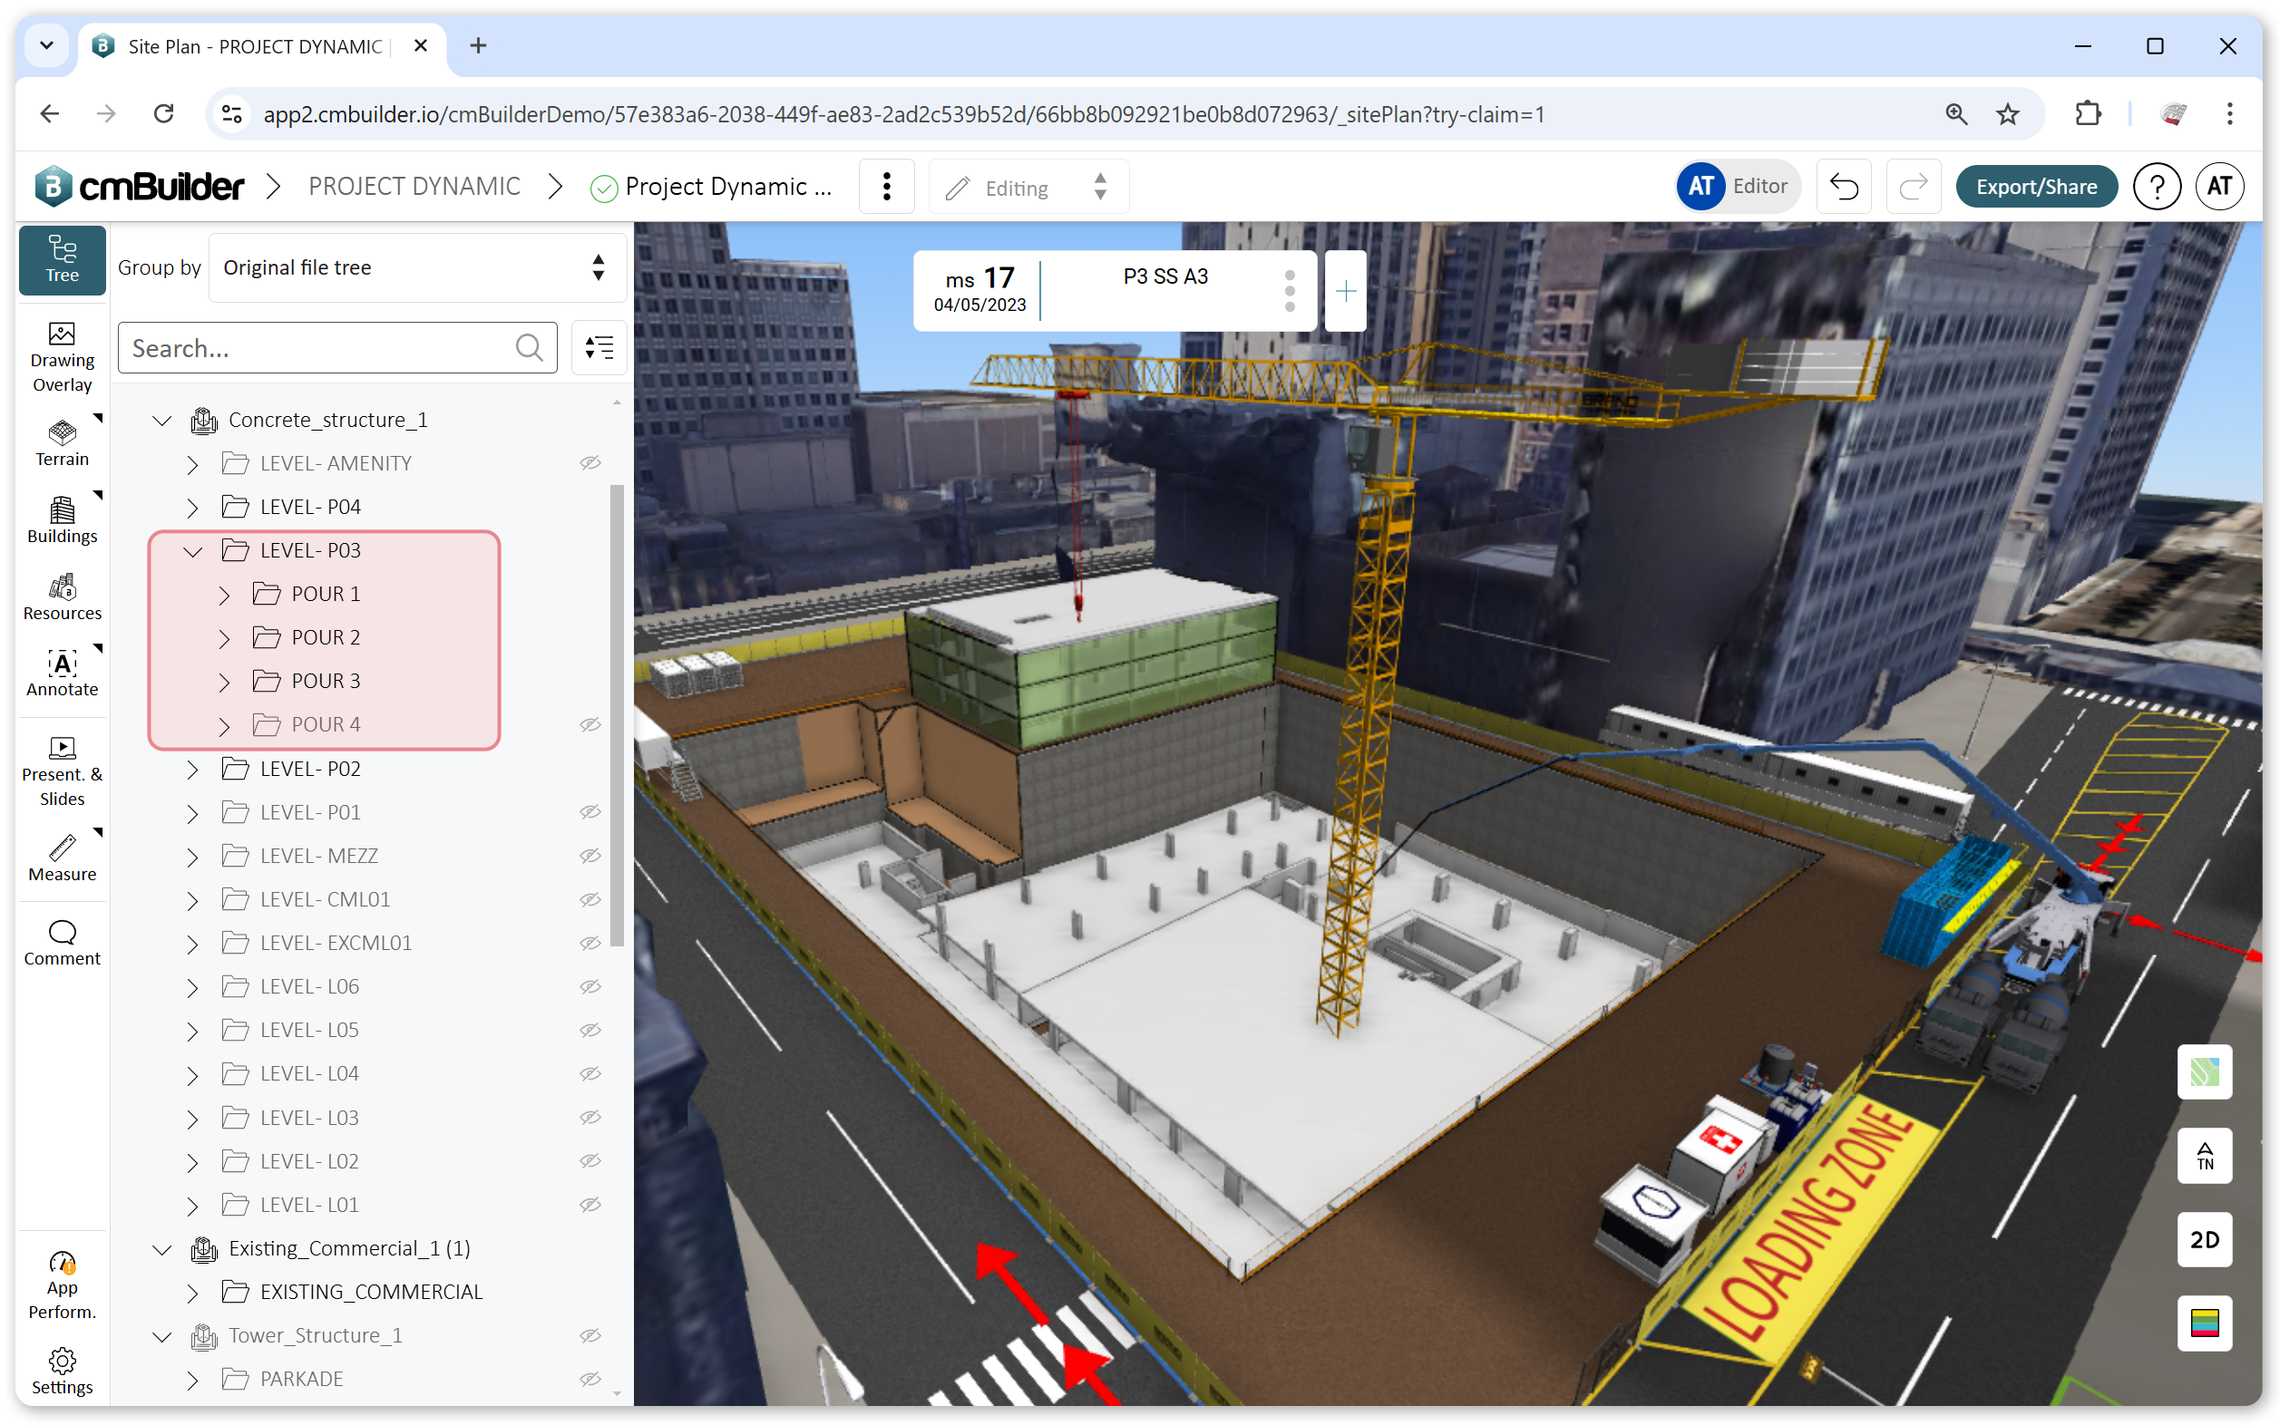The width and height of the screenshot is (2280, 1425).
Task: Open App Perform. panel
Action: (x=63, y=1285)
